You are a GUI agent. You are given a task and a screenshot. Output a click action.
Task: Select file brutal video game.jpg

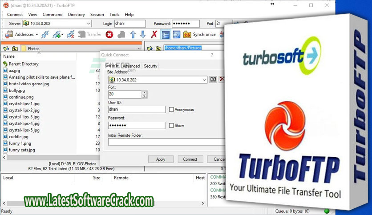(29, 84)
